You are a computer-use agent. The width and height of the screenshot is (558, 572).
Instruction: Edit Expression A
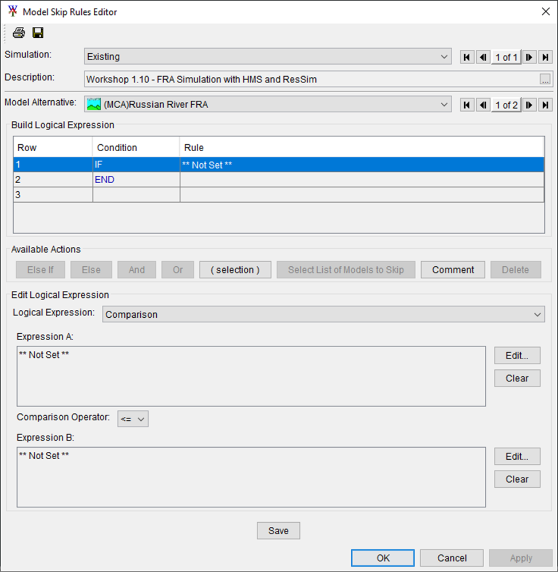[517, 355]
